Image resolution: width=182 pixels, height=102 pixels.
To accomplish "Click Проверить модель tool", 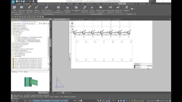I will coord(67,9).
